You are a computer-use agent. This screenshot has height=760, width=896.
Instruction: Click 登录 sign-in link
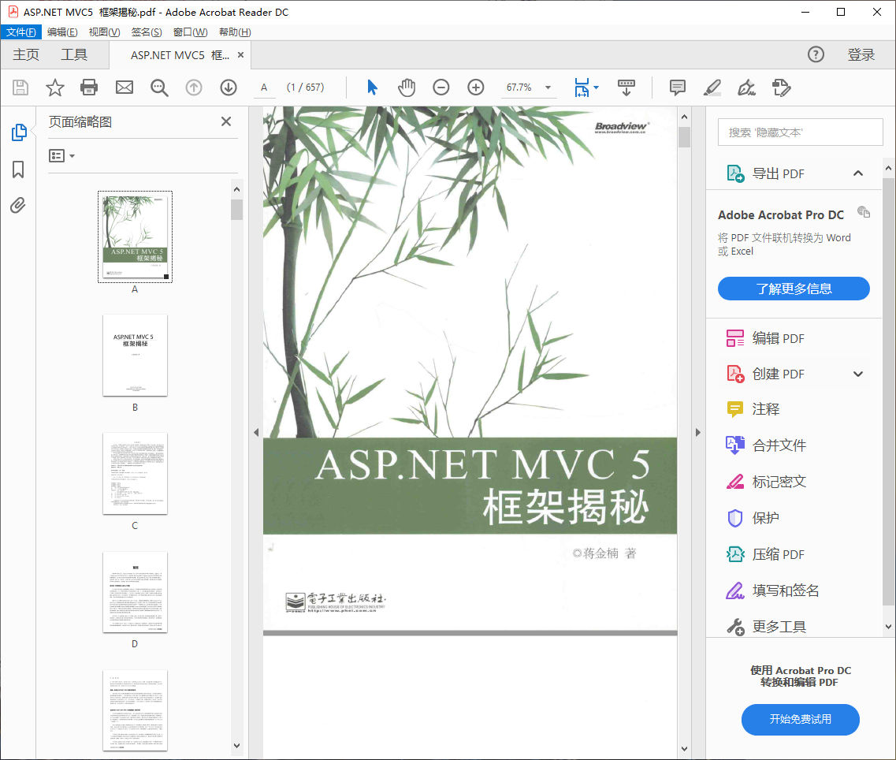861,55
